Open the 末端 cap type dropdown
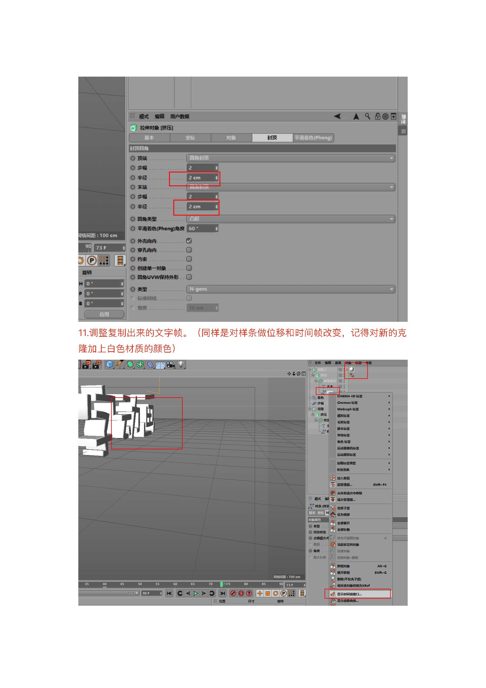The height and width of the screenshot is (688, 486). pyautogui.click(x=291, y=187)
